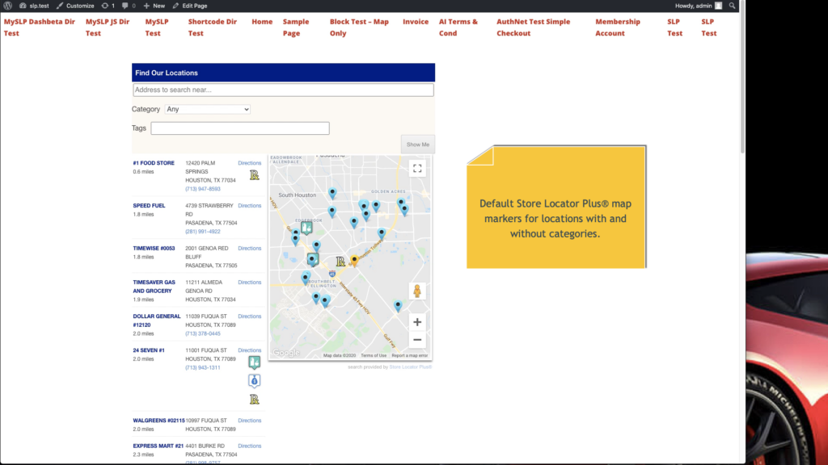Click the yellow Store Locator Plus sticky note
The width and height of the screenshot is (828, 465).
(556, 207)
